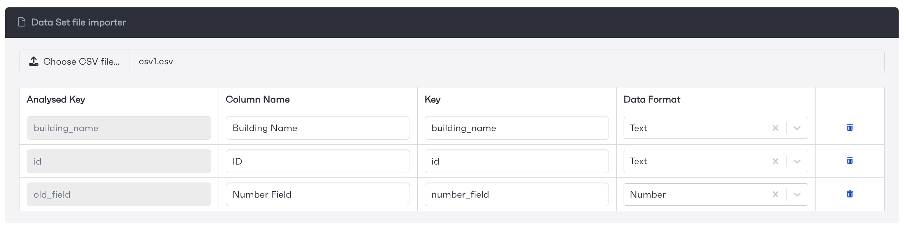Focus the ID column name input
Image resolution: width=906 pixels, height=227 pixels.
tap(318, 161)
